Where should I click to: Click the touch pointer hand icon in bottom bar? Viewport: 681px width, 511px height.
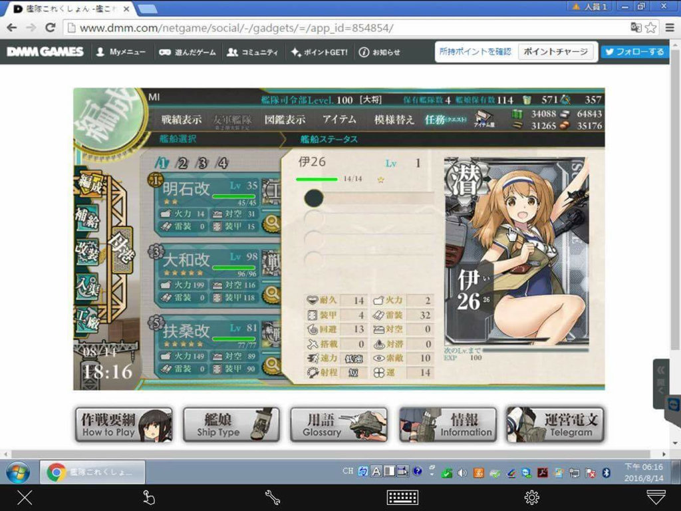click(x=148, y=498)
